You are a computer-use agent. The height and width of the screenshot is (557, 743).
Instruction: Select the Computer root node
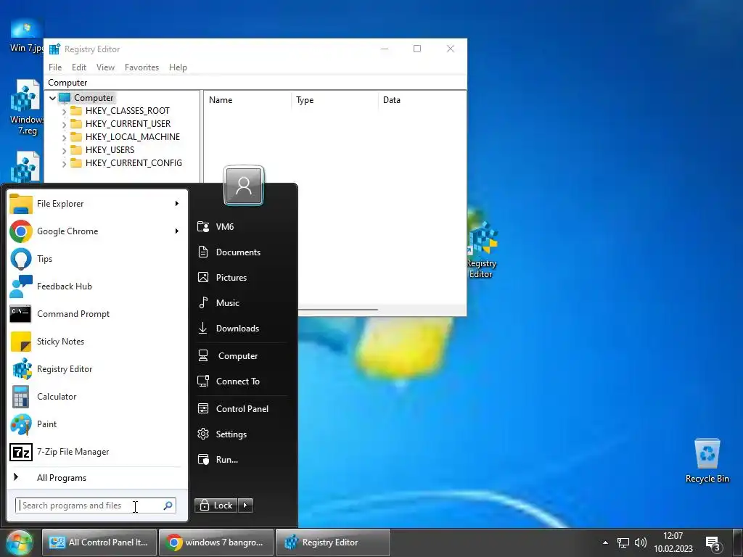point(94,98)
